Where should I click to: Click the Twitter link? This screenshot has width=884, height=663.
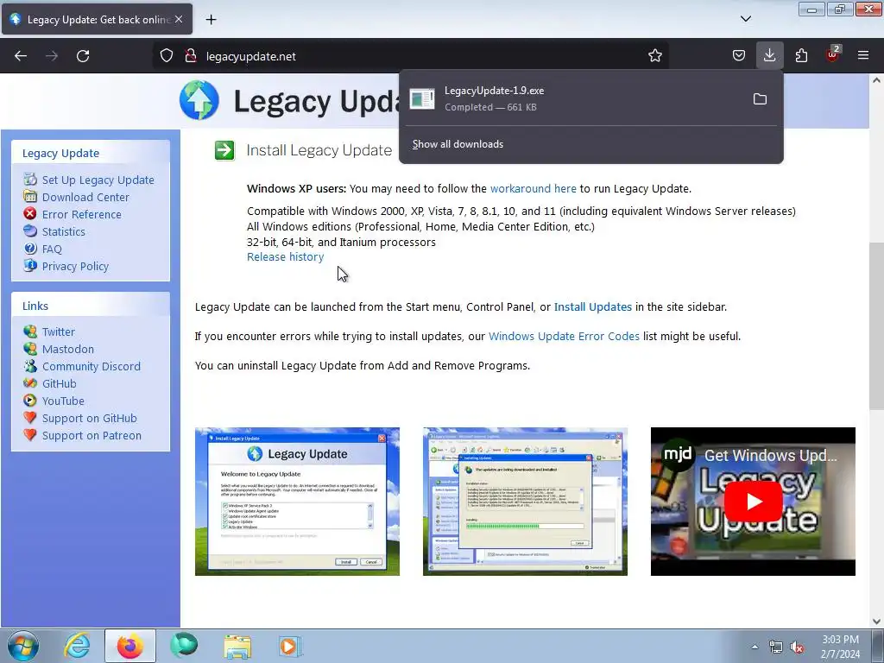click(x=59, y=332)
